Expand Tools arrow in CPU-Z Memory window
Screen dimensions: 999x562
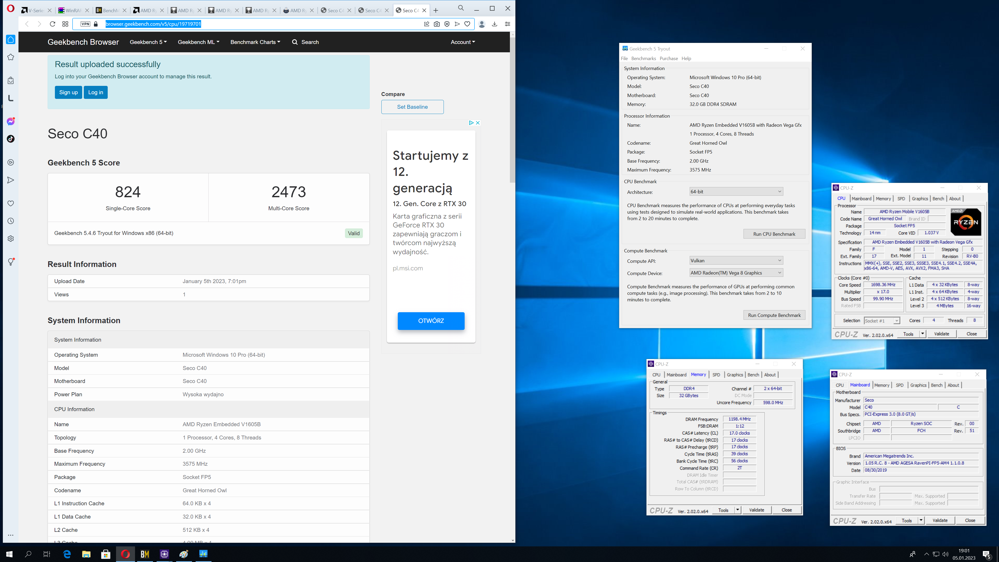coord(738,510)
